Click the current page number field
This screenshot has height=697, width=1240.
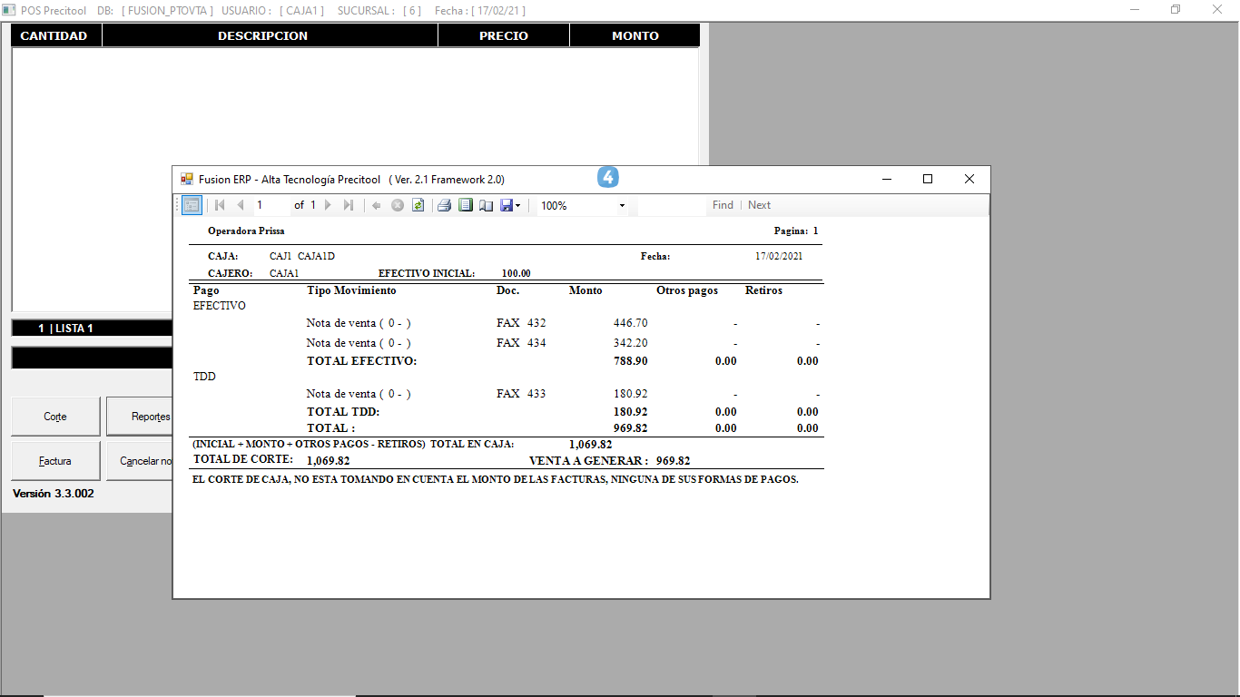click(x=271, y=205)
